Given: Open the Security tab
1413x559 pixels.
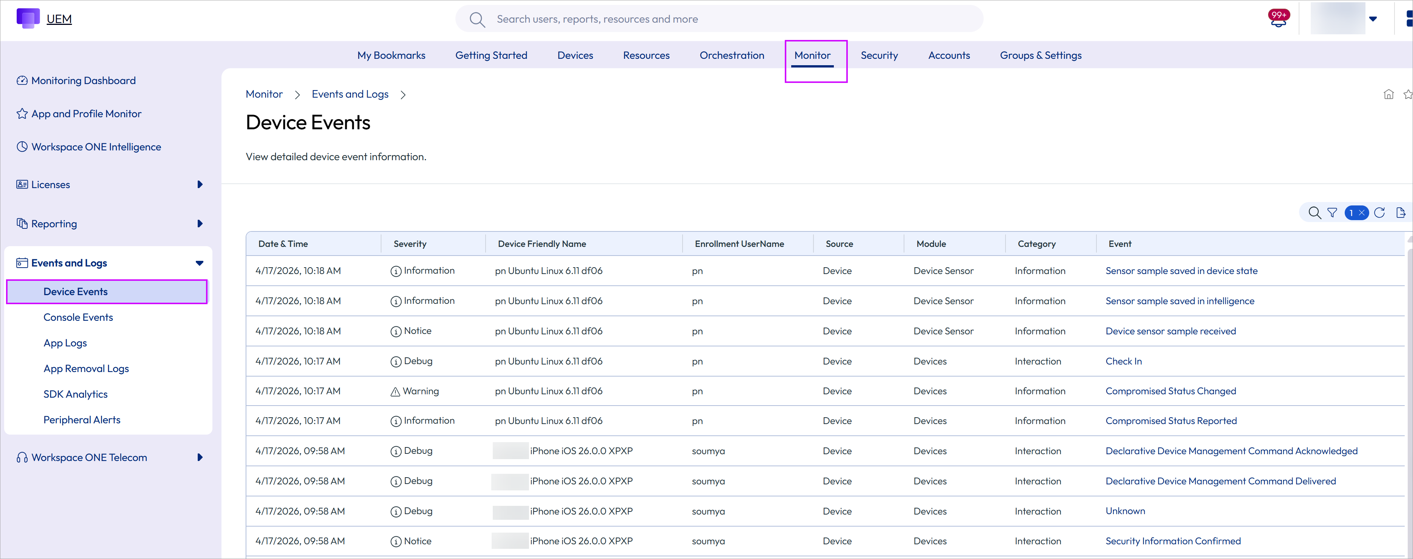Looking at the screenshot, I should [879, 55].
